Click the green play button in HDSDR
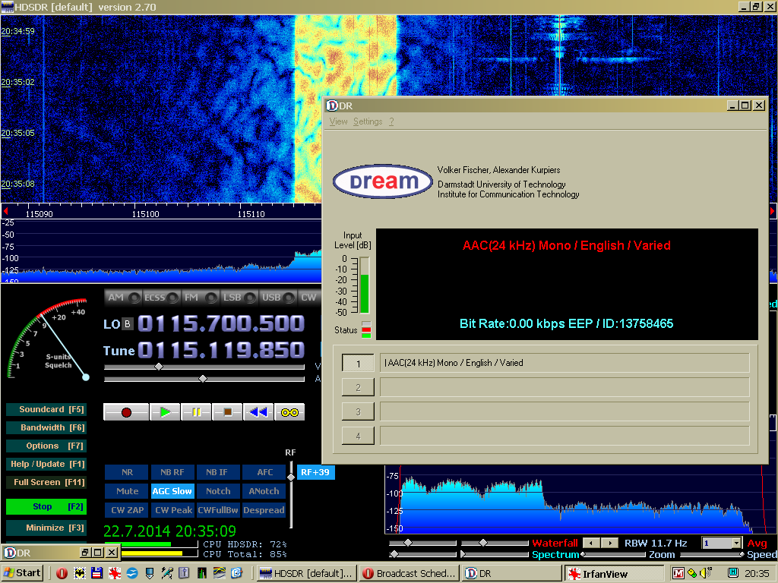 pos(165,412)
